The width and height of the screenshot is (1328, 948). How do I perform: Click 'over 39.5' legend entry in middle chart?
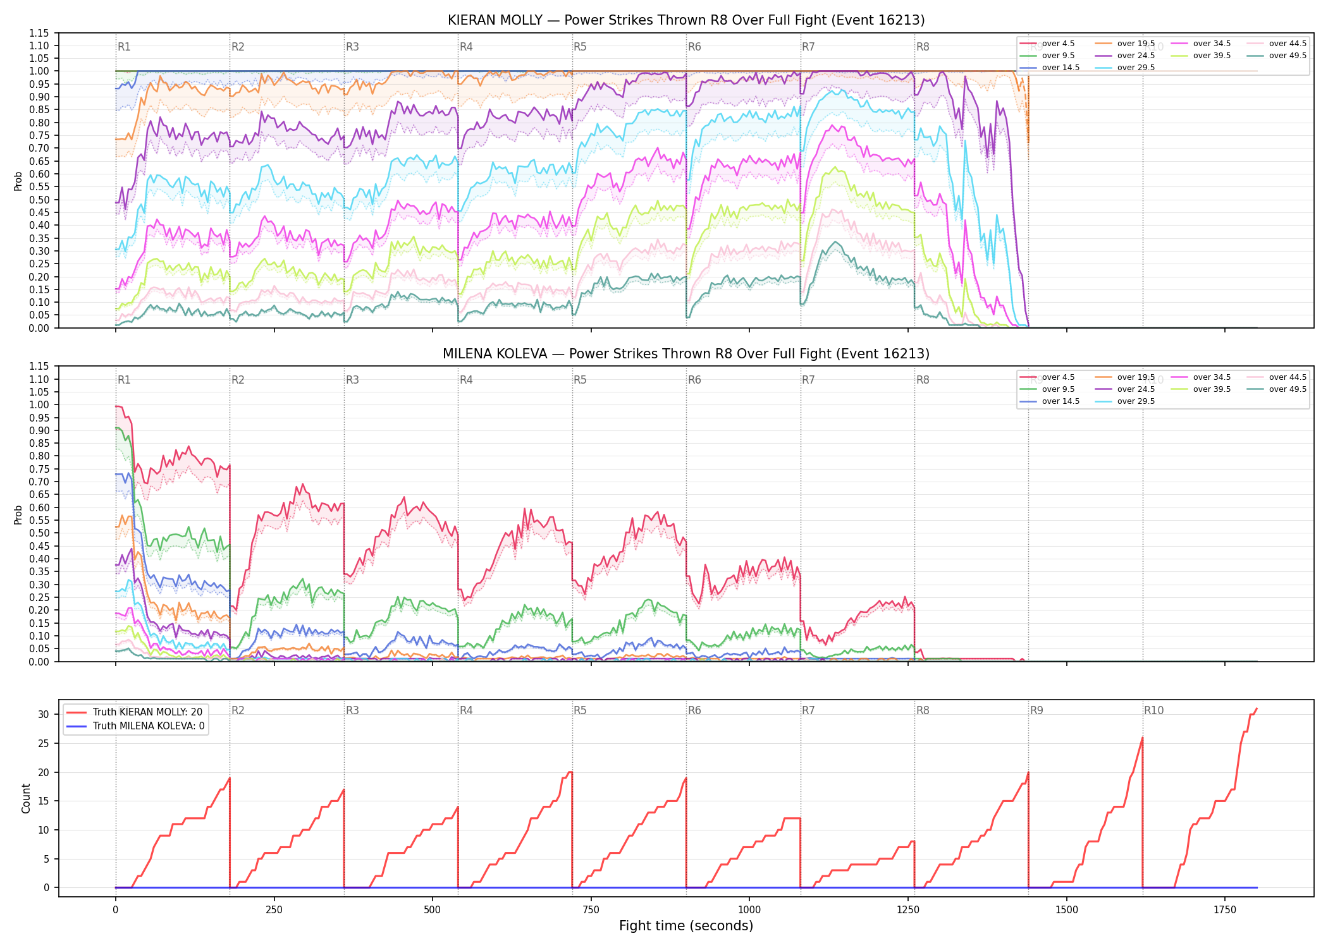point(1201,389)
